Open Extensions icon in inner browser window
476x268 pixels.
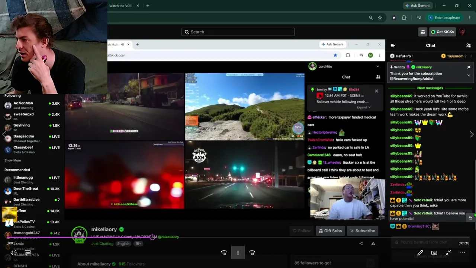coord(348,55)
